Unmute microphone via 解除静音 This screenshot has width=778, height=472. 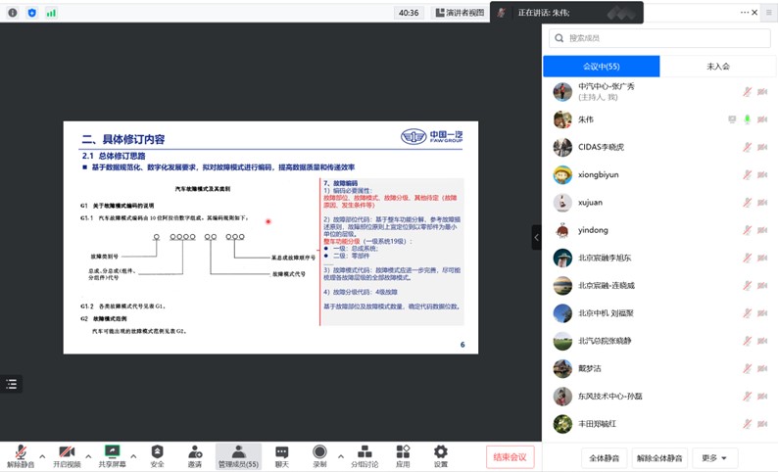20,455
